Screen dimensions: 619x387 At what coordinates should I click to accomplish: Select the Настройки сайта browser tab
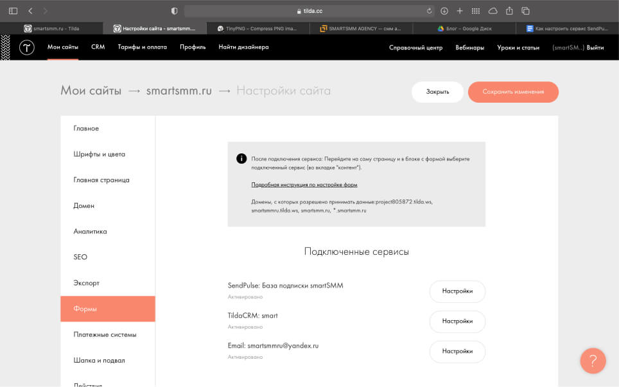[154, 28]
